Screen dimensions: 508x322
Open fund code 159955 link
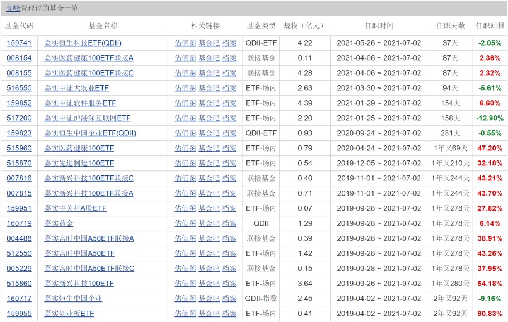[x=20, y=314]
